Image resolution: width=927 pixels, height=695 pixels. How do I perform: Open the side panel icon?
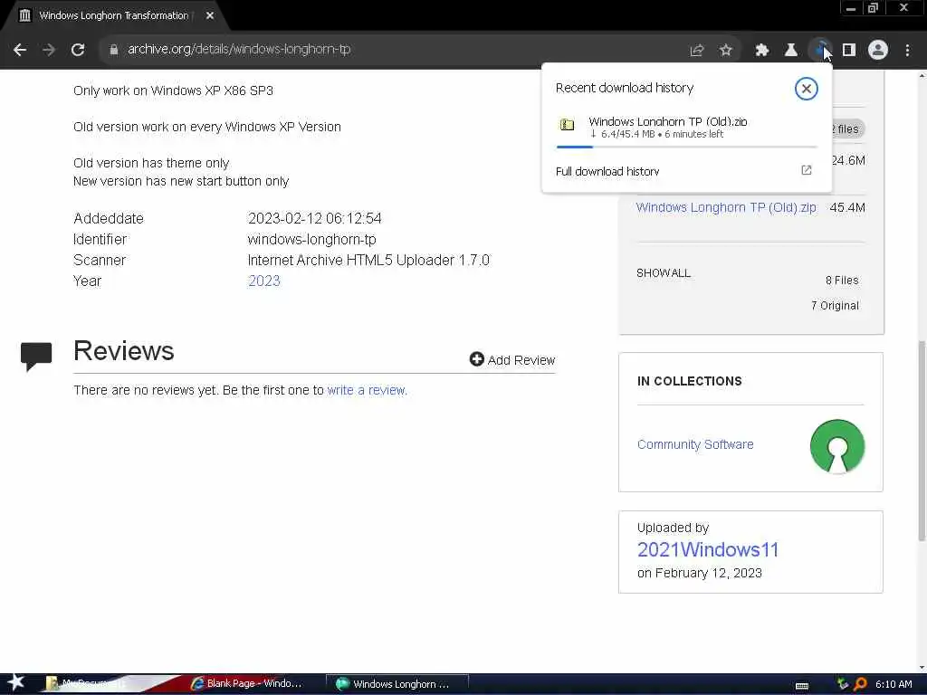849,51
